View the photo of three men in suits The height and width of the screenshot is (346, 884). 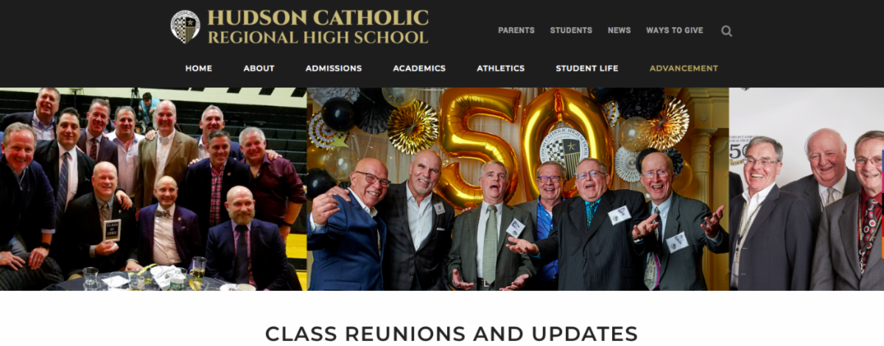coord(807,189)
